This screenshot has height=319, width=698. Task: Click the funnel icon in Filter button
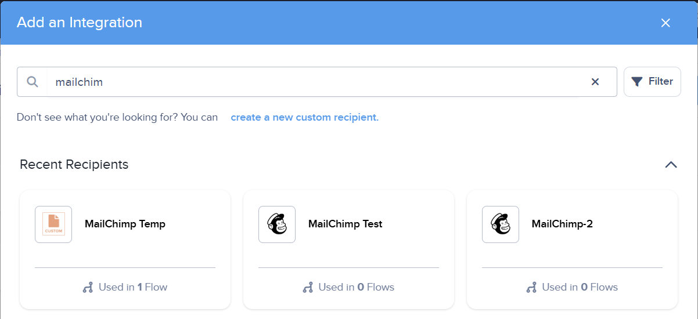(x=637, y=82)
